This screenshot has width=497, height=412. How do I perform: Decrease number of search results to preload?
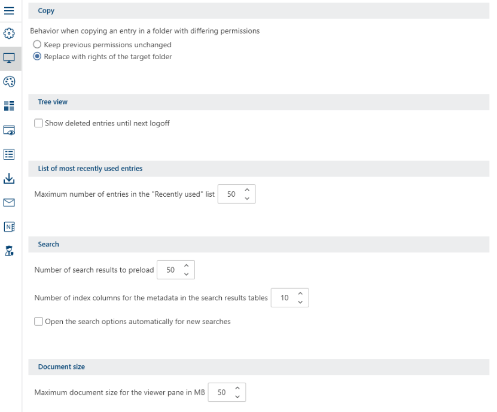click(x=186, y=274)
